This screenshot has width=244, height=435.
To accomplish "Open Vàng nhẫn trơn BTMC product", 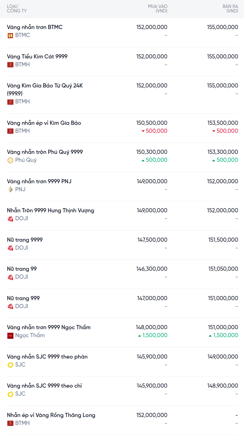I will pyautogui.click(x=35, y=27).
